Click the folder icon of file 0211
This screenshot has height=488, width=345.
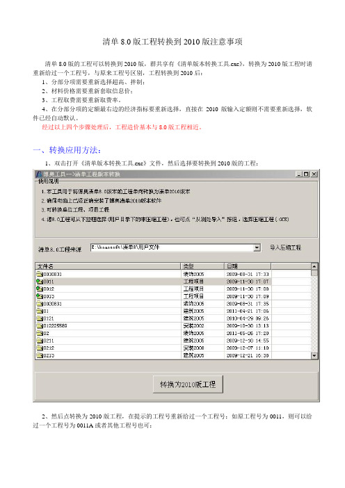pyautogui.click(x=40, y=341)
